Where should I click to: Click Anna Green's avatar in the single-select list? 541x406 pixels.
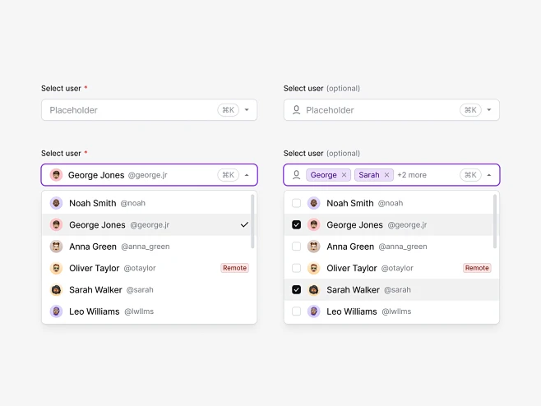coord(56,247)
